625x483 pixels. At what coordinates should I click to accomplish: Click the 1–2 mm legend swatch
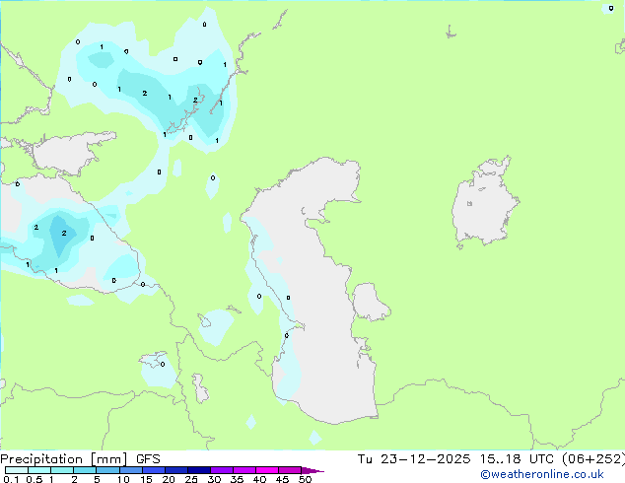(62, 470)
